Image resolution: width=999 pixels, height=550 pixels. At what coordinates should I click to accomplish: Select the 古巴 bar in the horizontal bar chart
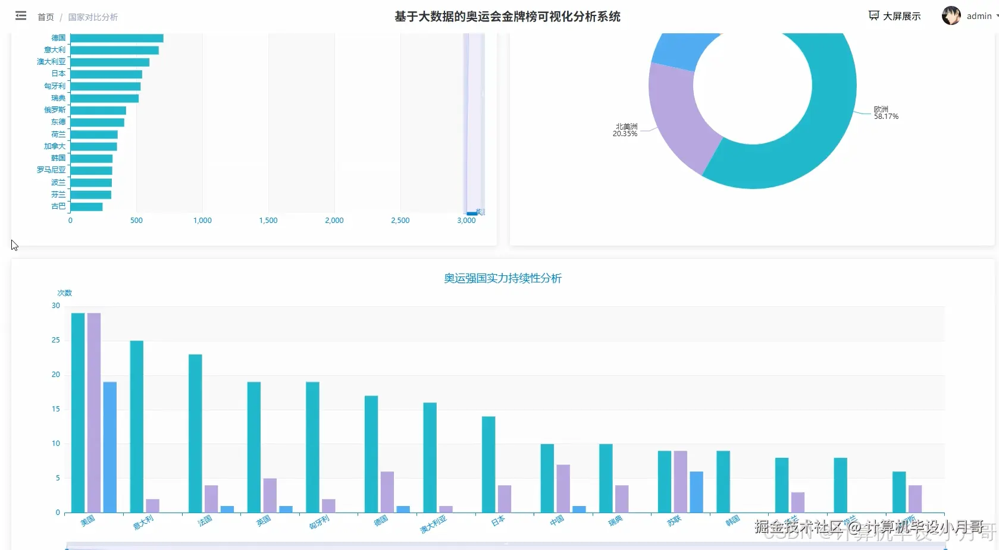pyautogui.click(x=86, y=207)
